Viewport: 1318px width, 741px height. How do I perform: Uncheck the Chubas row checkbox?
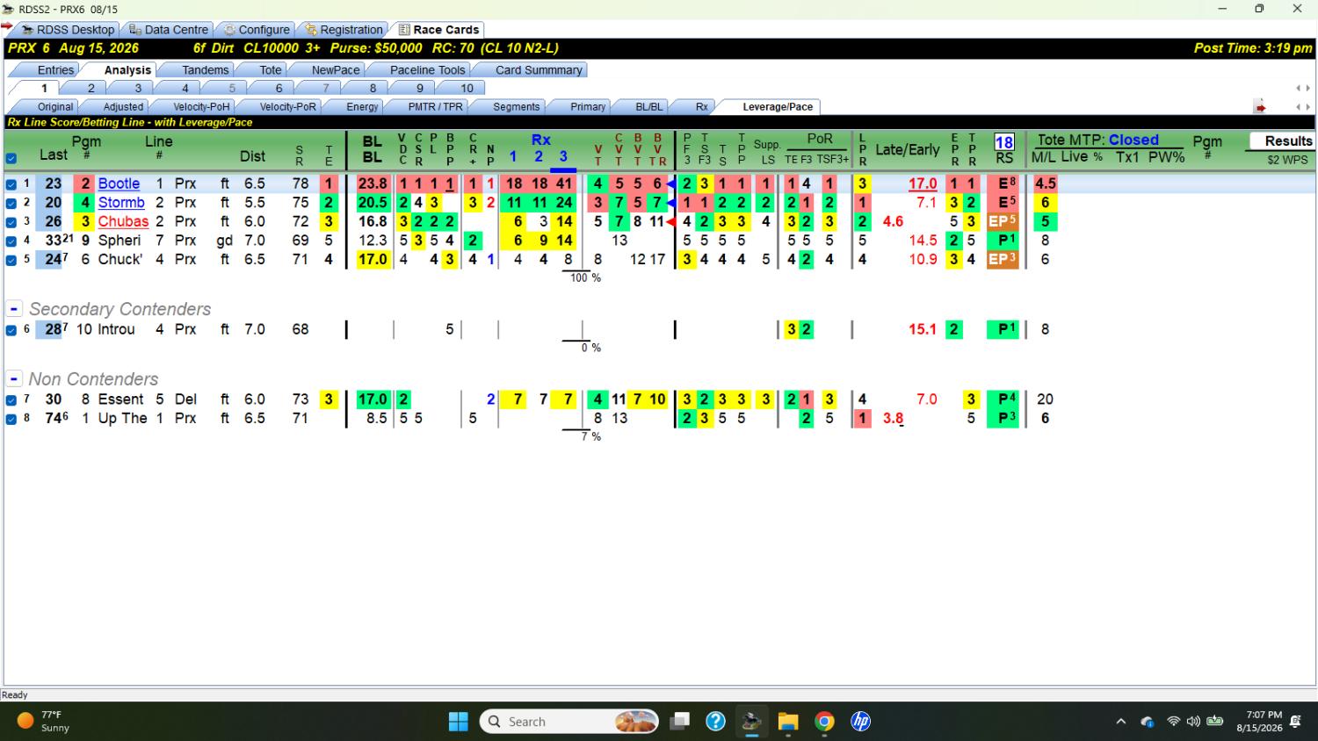coord(11,222)
